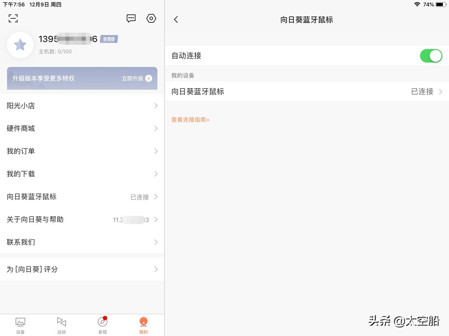Switch to the 远协 tab
This screenshot has height=336, width=449.
(x=61, y=325)
